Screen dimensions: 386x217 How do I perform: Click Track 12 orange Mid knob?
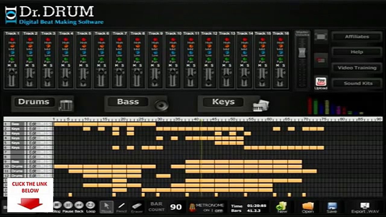tap(209, 46)
